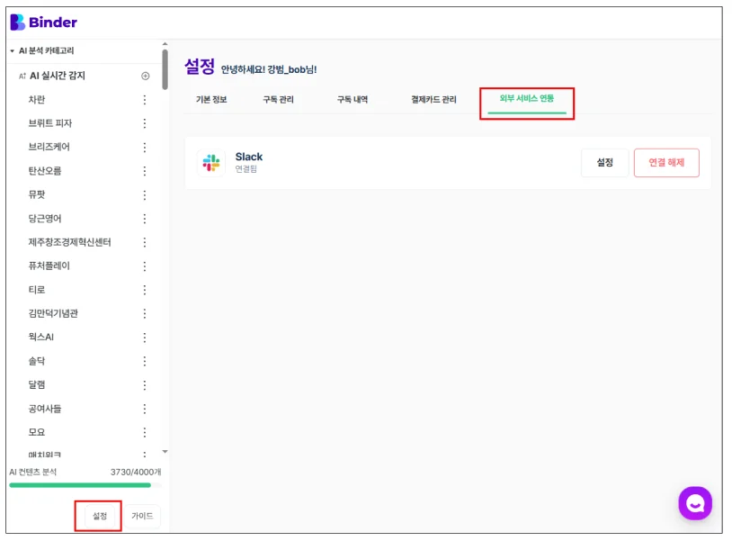Open the more options menu for 브리즈케어
This screenshot has width=732, height=541.
coord(145,147)
